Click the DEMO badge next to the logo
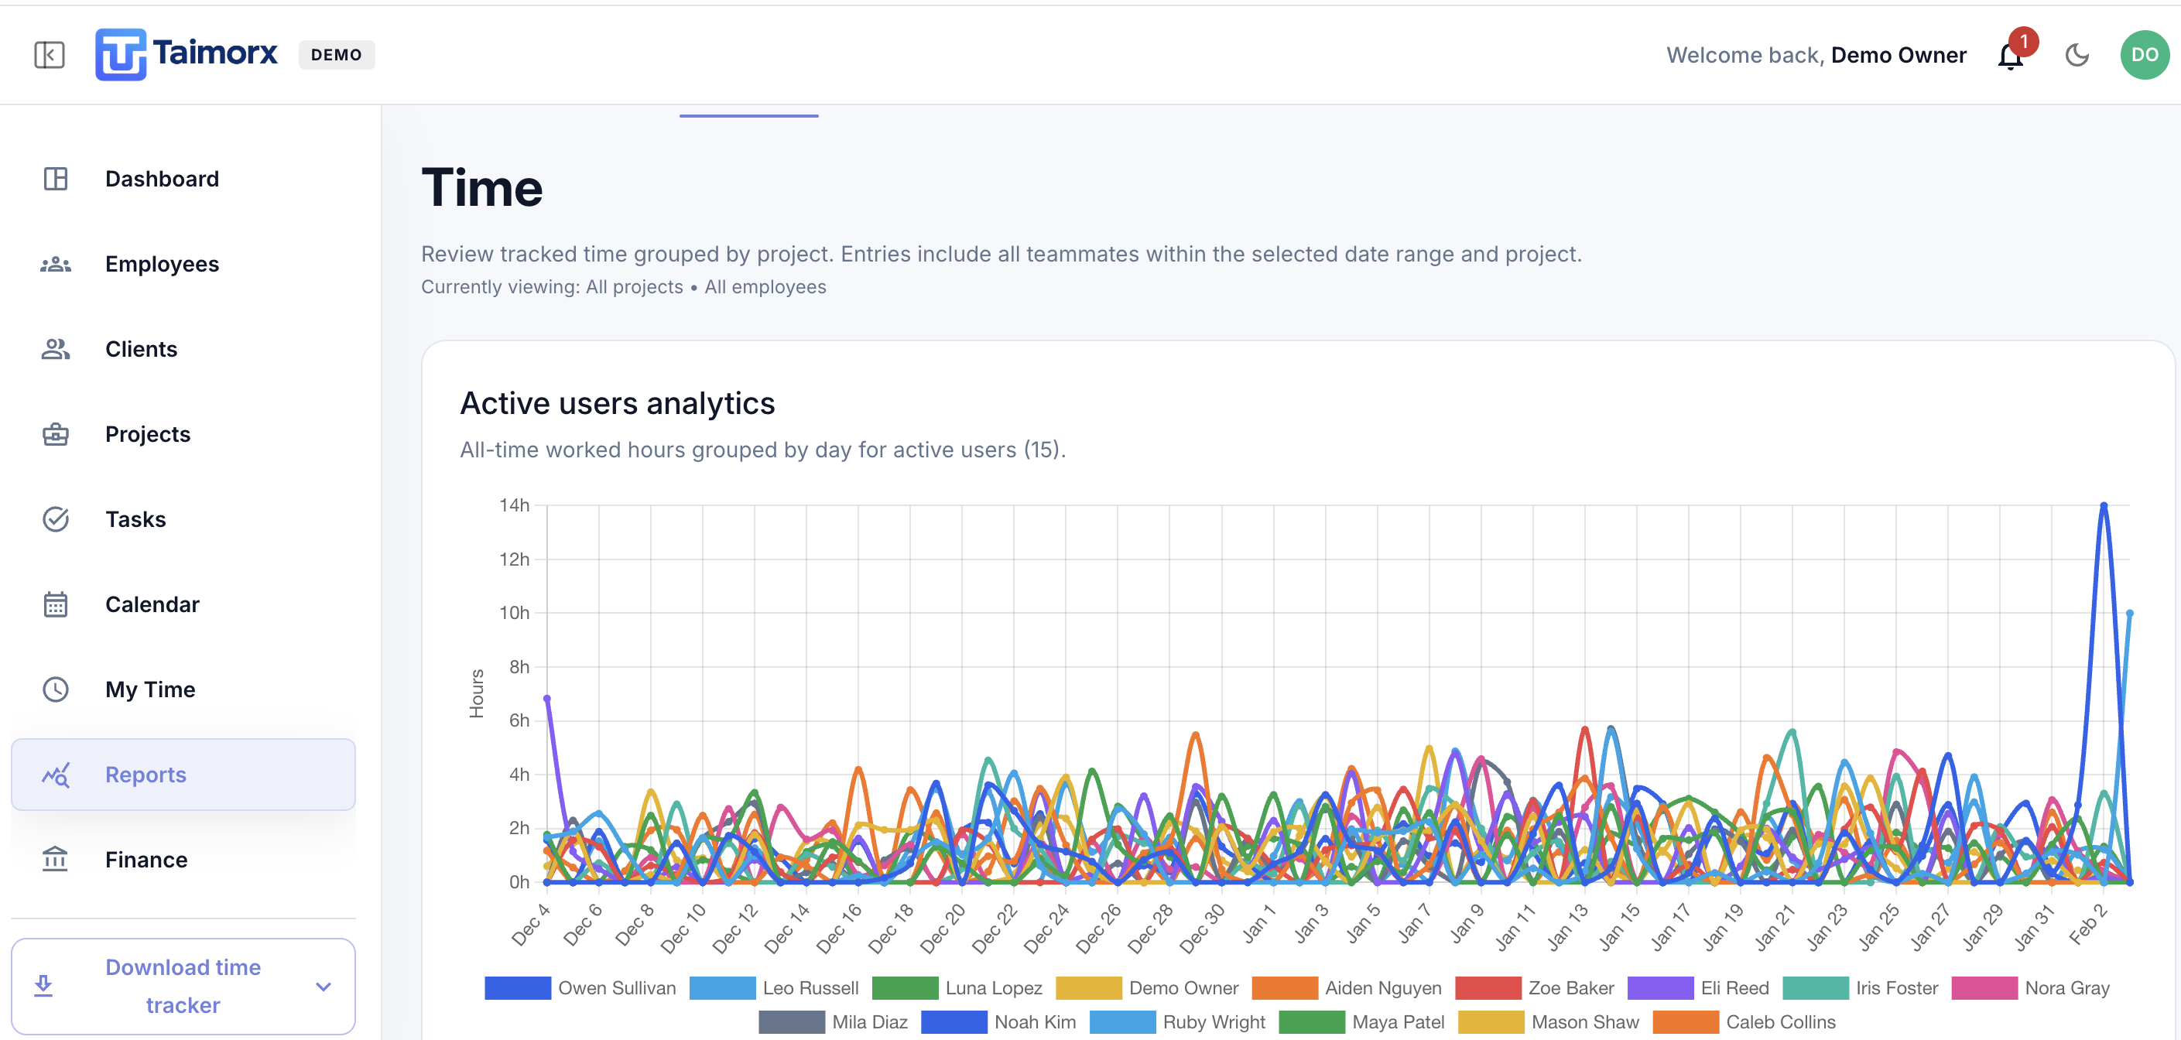Screen dimensions: 2181x1040 [337, 54]
